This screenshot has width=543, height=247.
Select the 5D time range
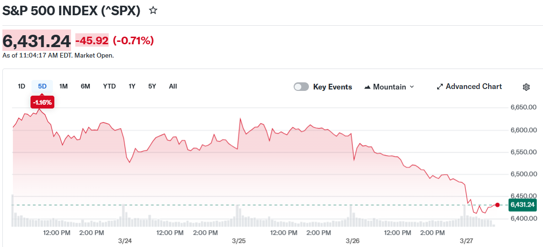click(42, 86)
